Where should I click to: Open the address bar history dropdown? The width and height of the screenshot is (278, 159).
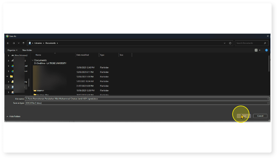225,43
